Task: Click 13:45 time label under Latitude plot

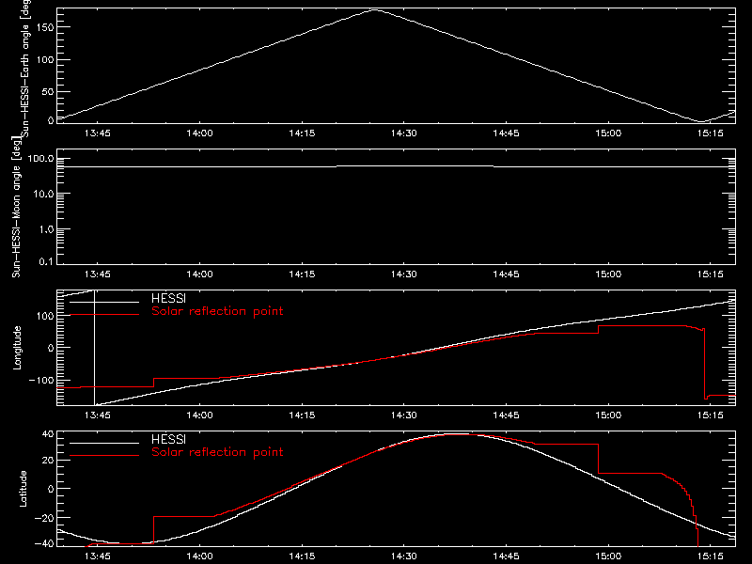Action: pos(98,556)
